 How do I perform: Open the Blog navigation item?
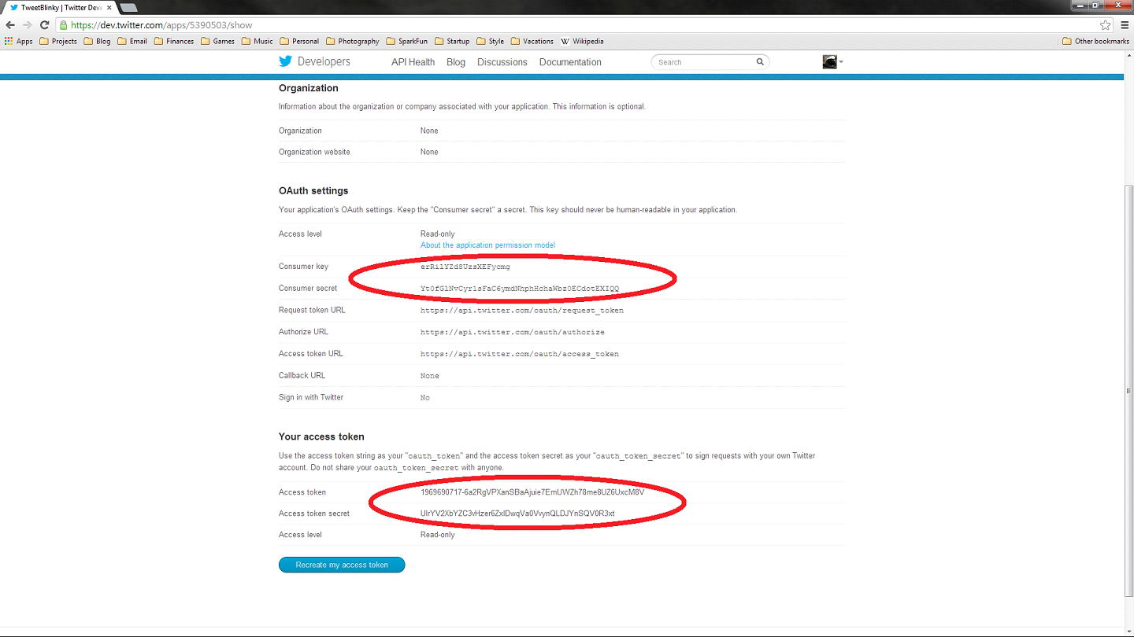456,62
